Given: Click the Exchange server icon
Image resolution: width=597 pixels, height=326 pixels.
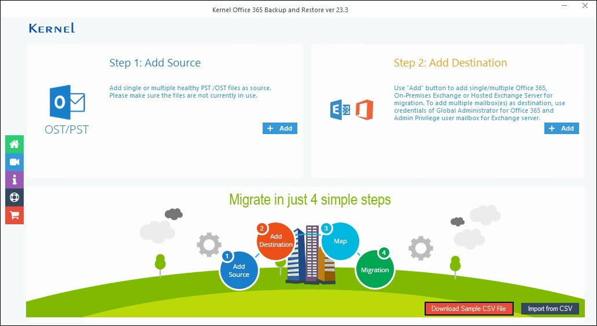Looking at the screenshot, I should [x=340, y=110].
